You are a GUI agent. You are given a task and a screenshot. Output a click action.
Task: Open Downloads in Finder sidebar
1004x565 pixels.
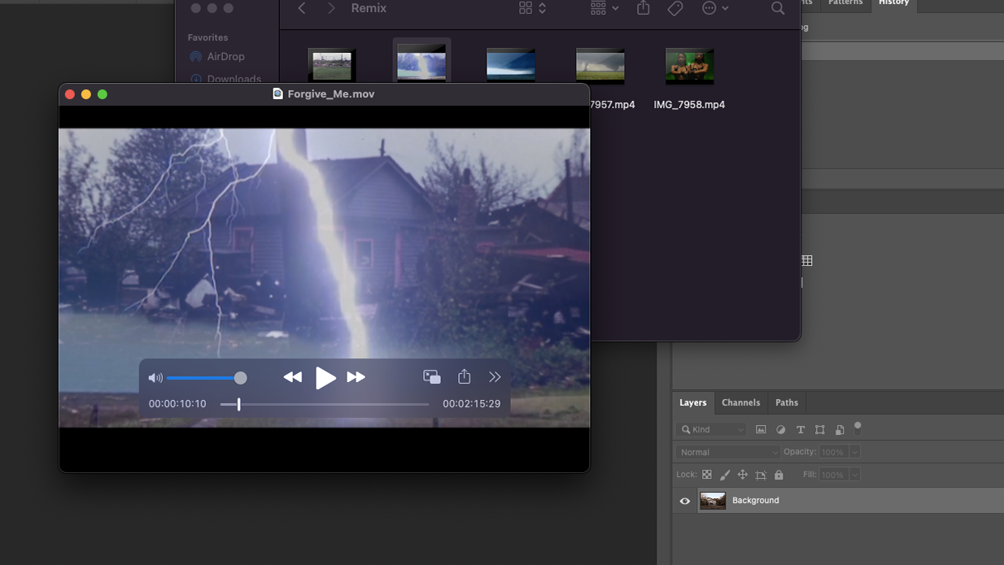[226, 79]
